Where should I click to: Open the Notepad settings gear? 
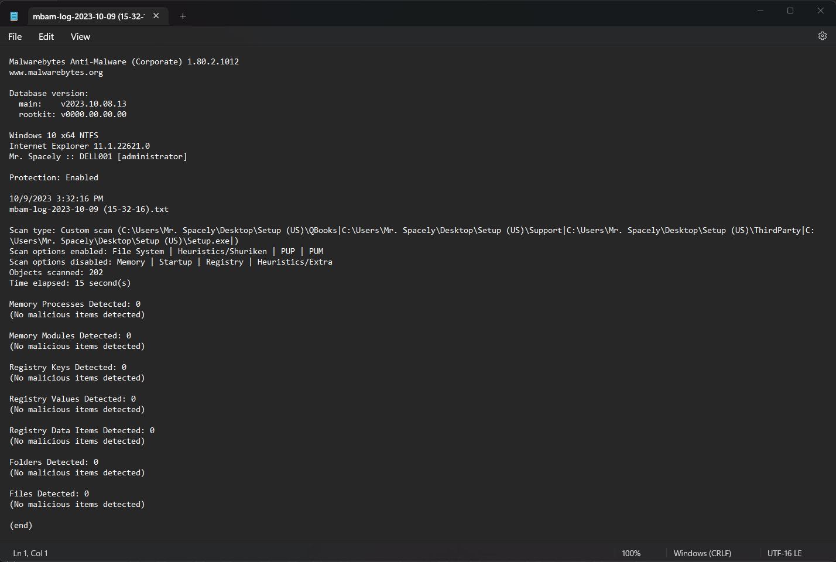tap(823, 36)
